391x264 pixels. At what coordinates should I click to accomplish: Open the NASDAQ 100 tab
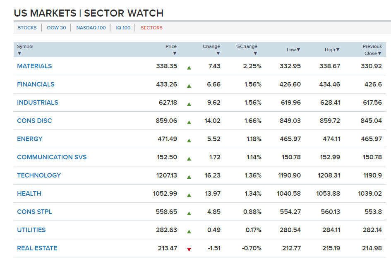91,28
